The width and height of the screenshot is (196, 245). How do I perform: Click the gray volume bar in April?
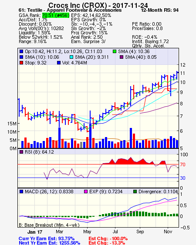(81, 145)
